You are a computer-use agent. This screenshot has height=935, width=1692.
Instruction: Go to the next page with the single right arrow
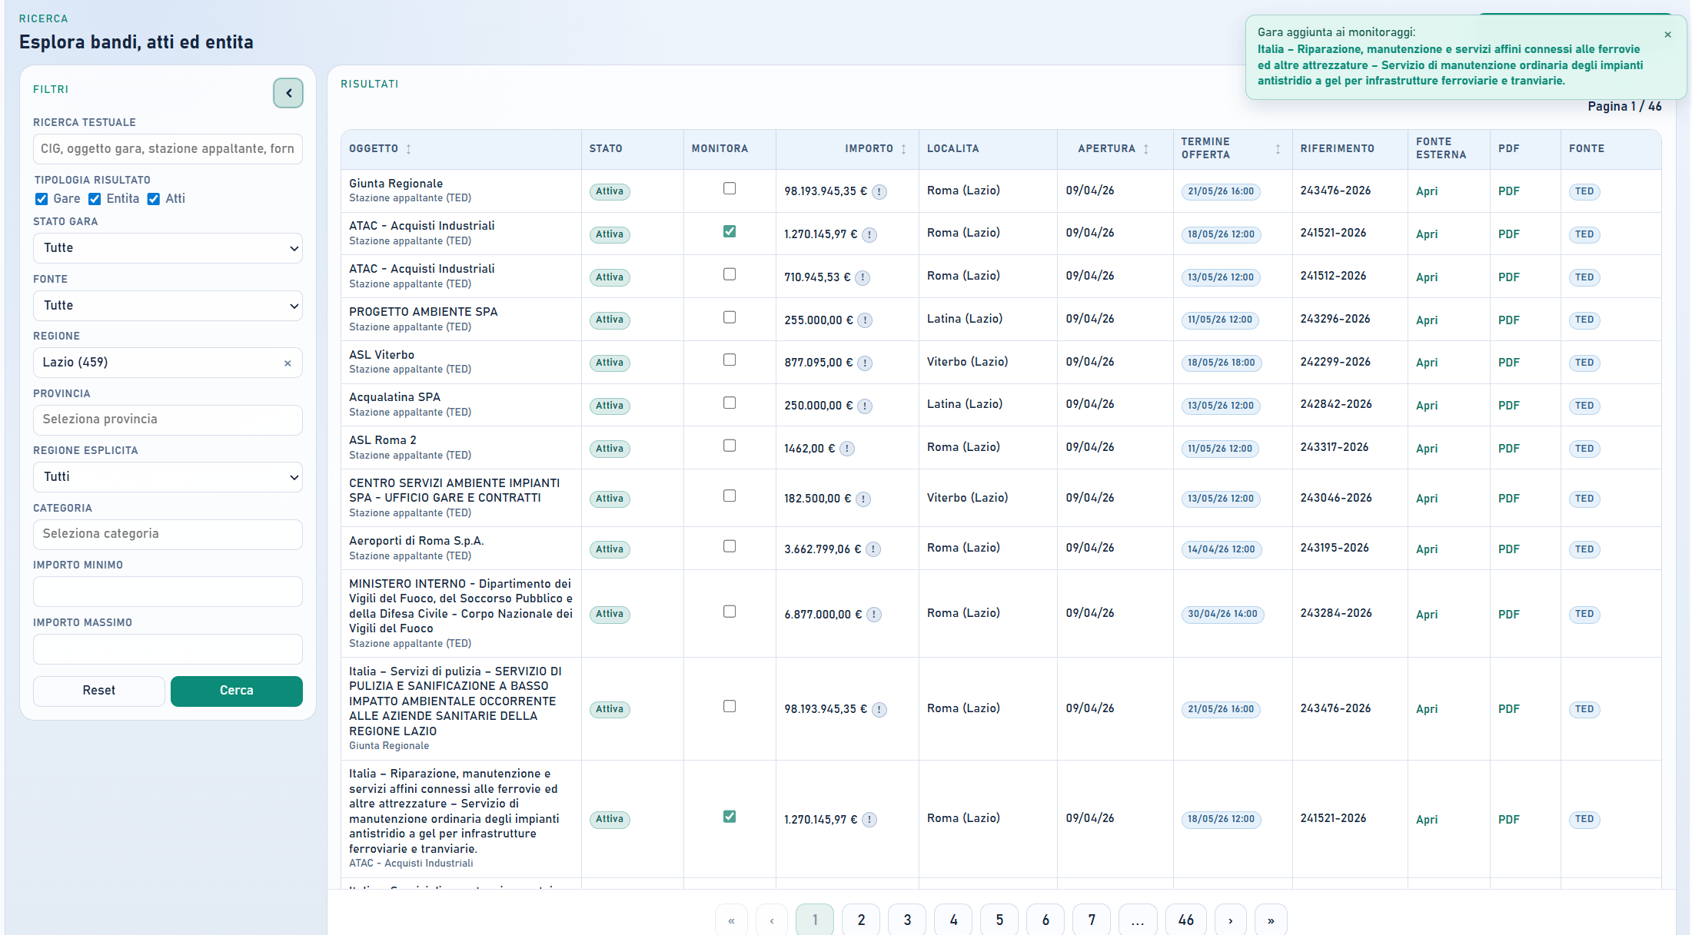1230,920
